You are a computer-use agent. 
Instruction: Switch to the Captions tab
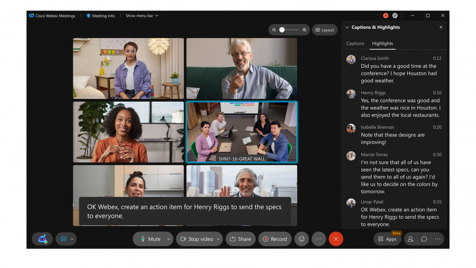(x=355, y=43)
